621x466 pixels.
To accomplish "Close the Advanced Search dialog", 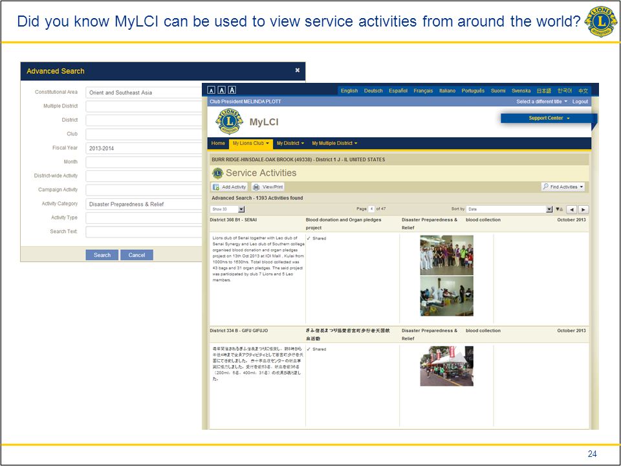I will coord(298,70).
